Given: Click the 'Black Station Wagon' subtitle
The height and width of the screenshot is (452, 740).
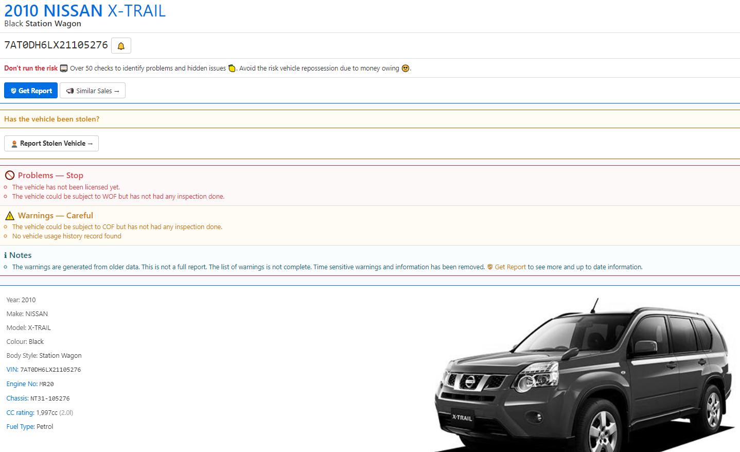Looking at the screenshot, I should (43, 24).
